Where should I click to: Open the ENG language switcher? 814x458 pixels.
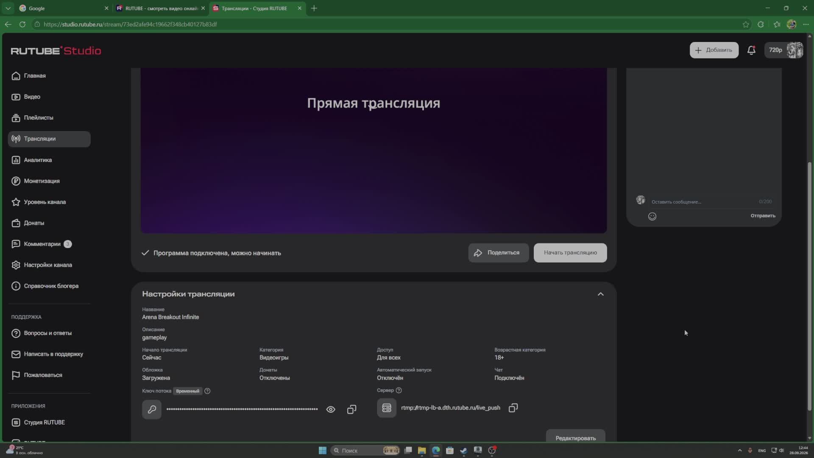click(762, 450)
